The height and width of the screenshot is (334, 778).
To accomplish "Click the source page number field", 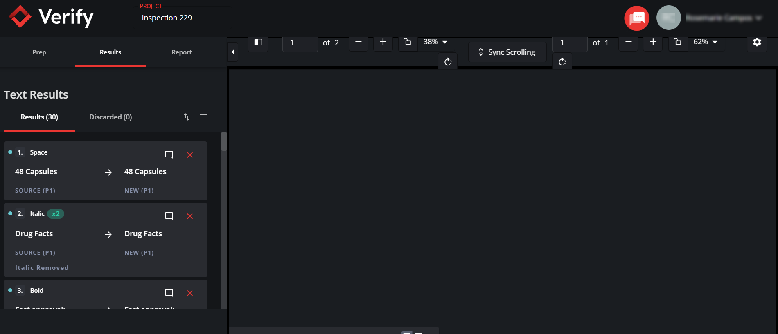I will pyautogui.click(x=300, y=43).
